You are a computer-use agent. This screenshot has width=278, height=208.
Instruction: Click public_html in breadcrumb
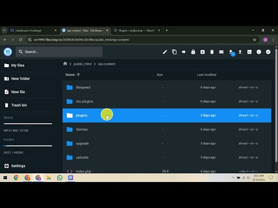click(x=82, y=64)
